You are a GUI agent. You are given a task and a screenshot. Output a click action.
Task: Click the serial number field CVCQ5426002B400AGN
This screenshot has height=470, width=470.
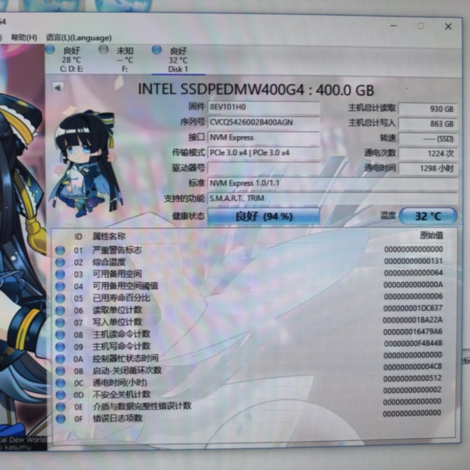[263, 122]
